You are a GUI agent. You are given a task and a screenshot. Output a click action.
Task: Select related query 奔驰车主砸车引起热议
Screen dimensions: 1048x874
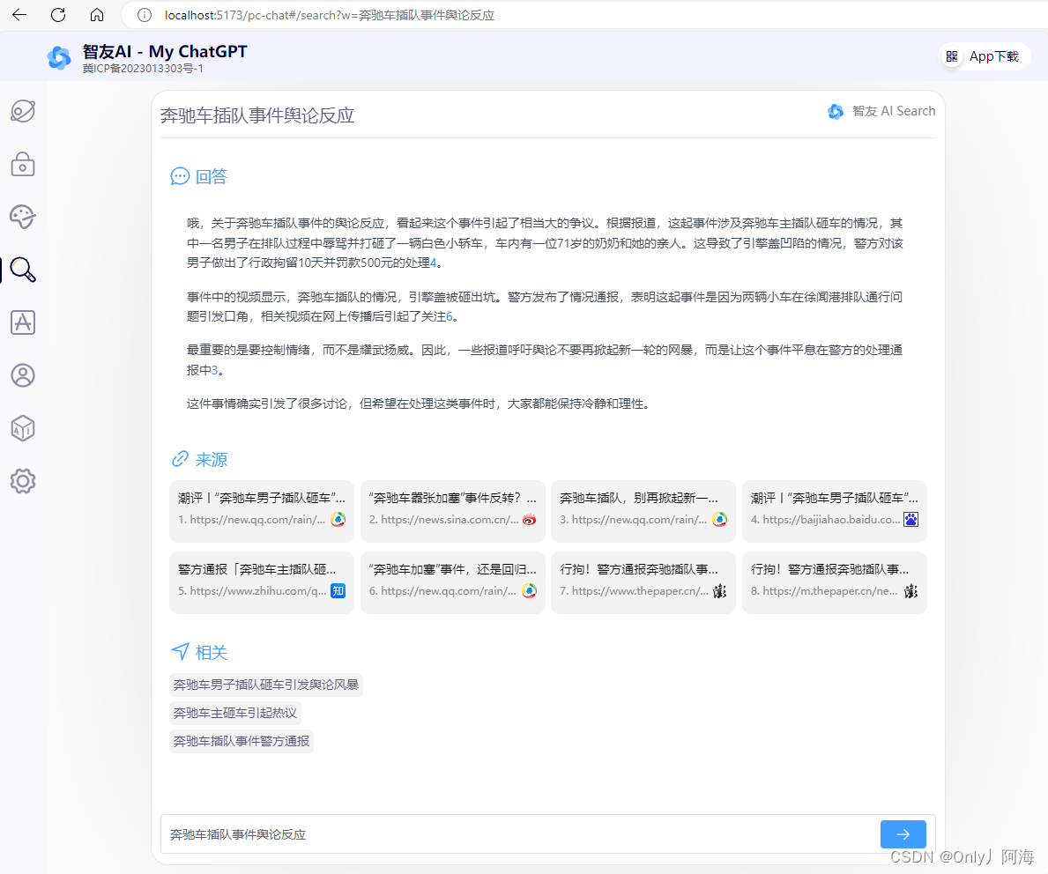tap(235, 713)
